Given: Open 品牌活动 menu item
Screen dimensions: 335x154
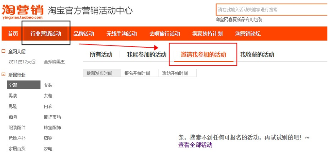Looking at the screenshot, I should [x=84, y=34].
